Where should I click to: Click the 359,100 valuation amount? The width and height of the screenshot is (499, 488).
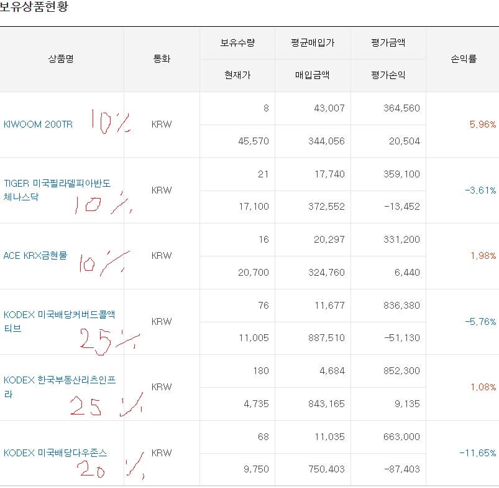point(401,174)
